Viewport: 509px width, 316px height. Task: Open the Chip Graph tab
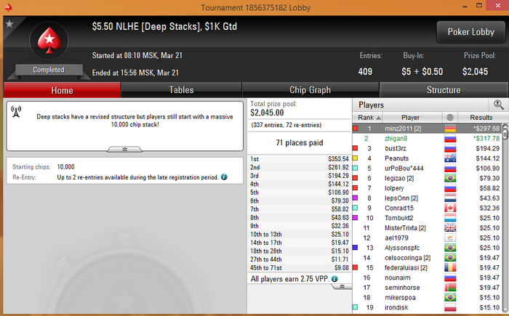pos(310,90)
